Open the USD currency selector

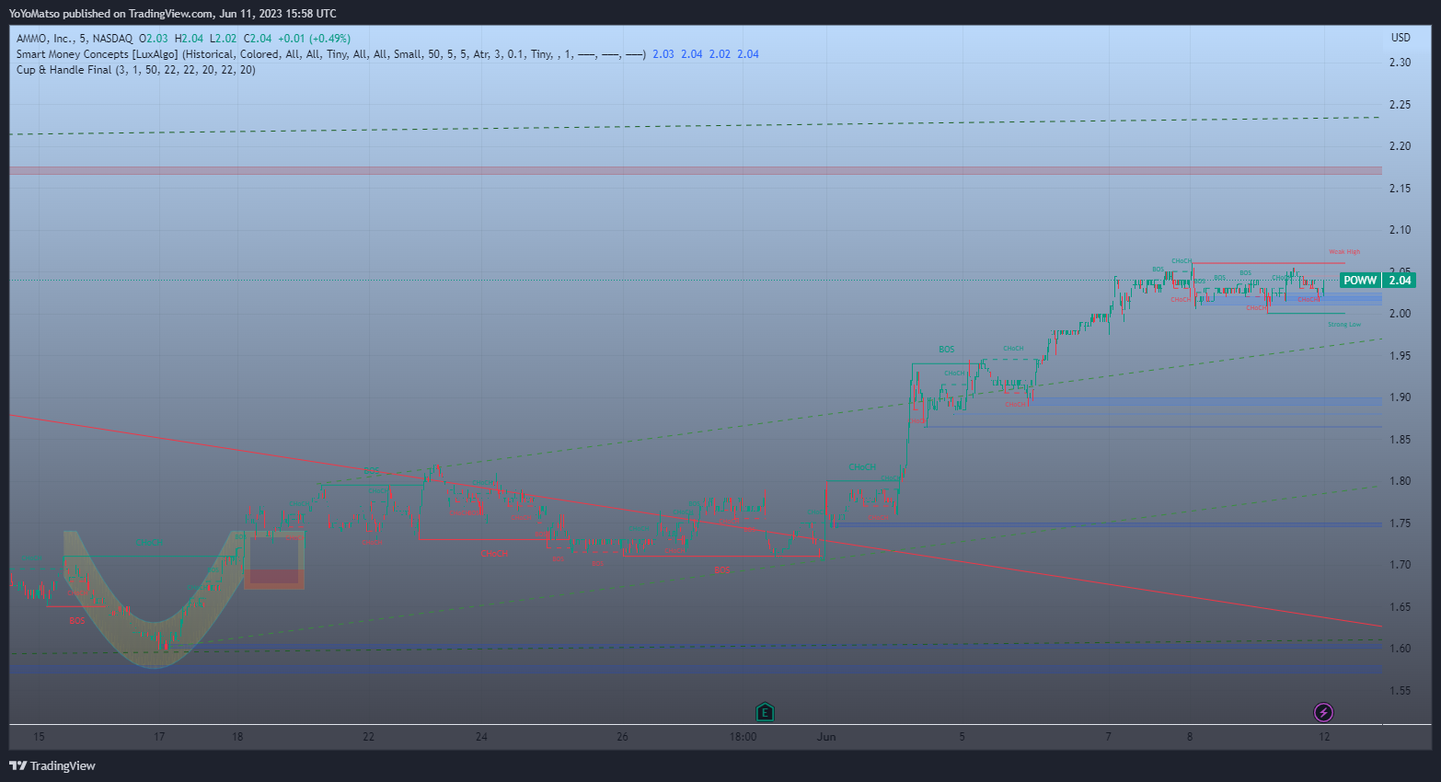coord(1401,38)
